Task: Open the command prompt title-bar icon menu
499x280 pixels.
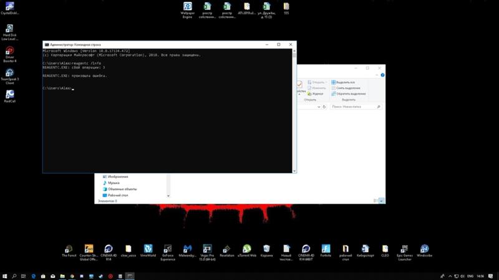Action: [47, 45]
